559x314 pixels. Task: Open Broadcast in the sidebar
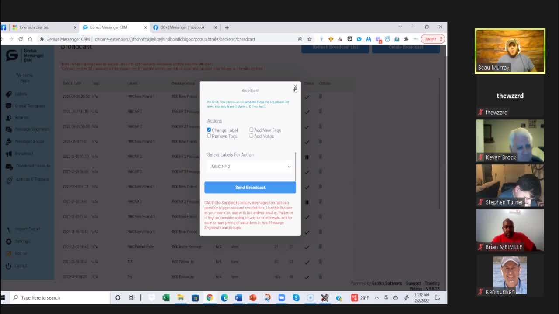coord(20,154)
